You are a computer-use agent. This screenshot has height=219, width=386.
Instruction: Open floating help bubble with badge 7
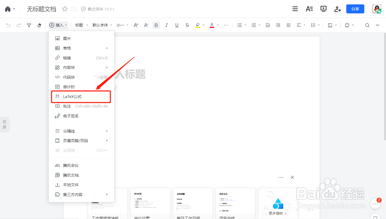coord(375,204)
